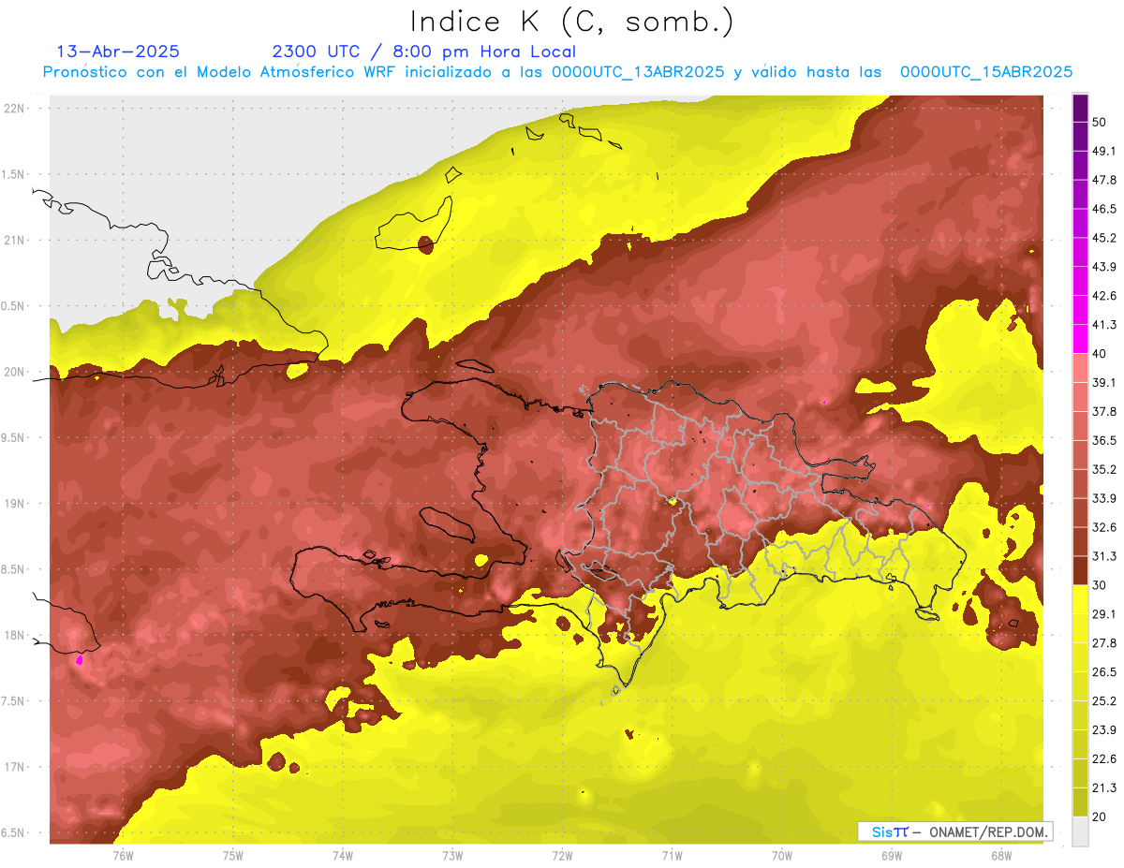Viewport: 1124px width, 868px height.
Task: Click the '32.6' colorbar value
Action: point(1104,527)
